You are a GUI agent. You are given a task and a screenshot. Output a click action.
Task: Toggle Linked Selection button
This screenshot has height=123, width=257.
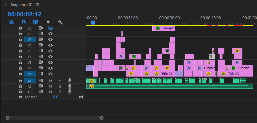36,22
